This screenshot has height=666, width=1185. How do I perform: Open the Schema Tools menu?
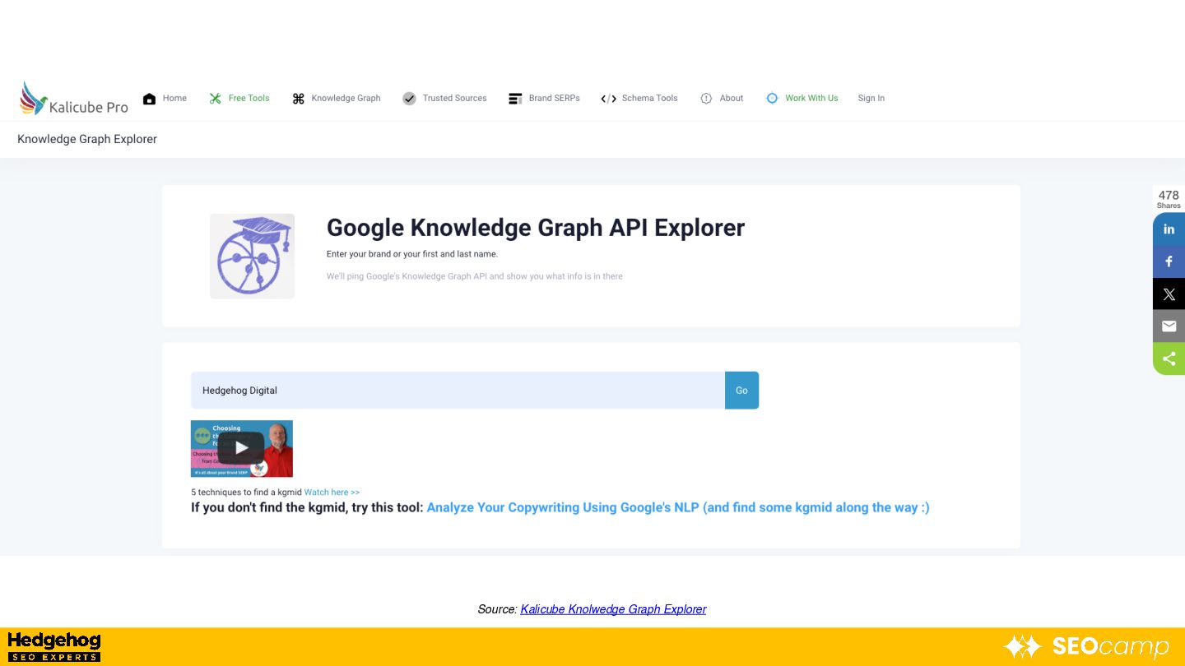[x=649, y=98]
